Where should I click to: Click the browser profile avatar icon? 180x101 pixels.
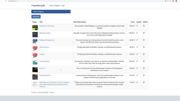[176, 1]
